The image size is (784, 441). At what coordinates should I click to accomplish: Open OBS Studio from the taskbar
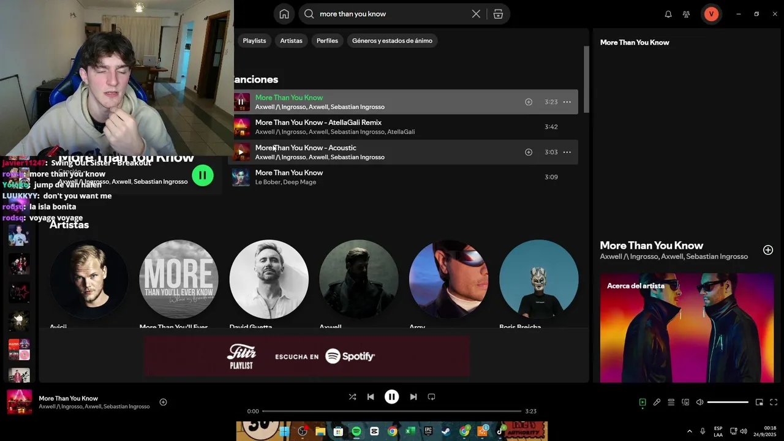click(x=303, y=431)
